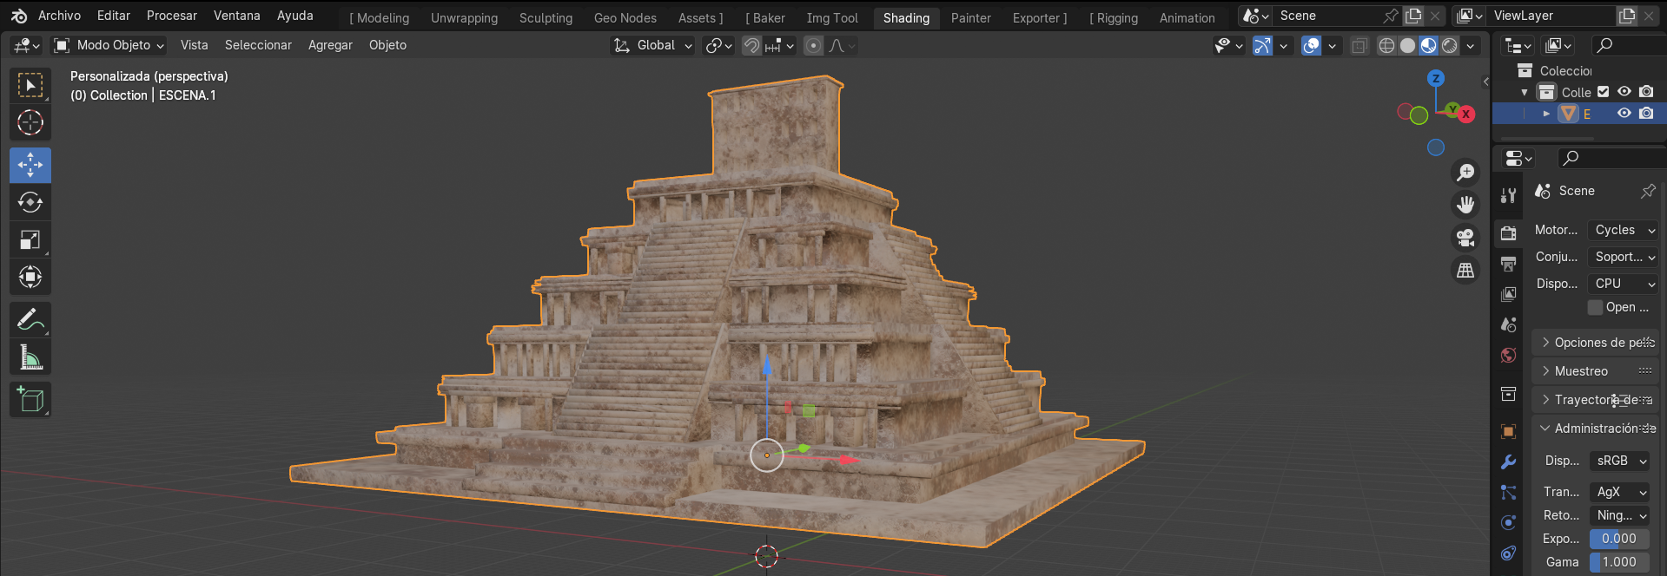Activate the Scale tool
This screenshot has height=576, width=1667.
click(30, 240)
